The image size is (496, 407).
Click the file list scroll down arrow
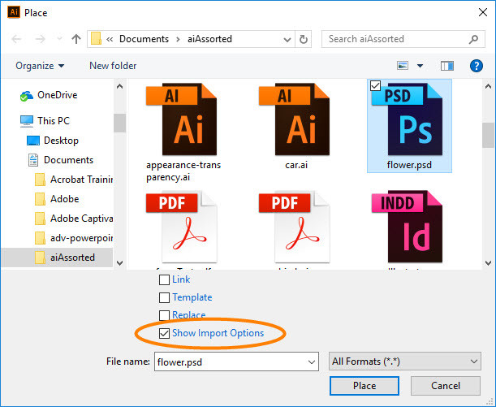click(488, 262)
